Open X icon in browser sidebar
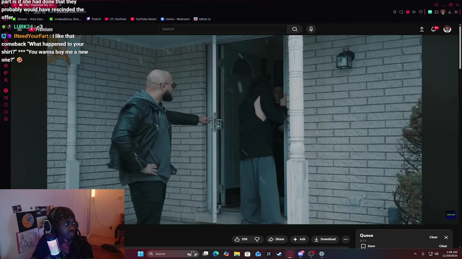This screenshot has width=462, height=259. click(x=6, y=80)
